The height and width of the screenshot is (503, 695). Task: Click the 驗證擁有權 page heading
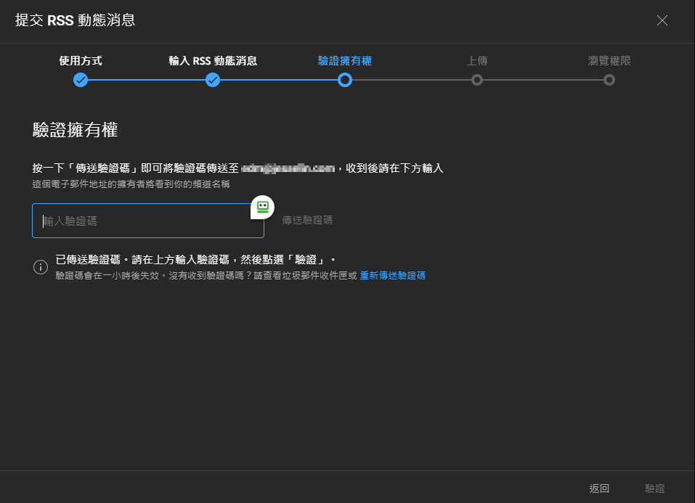(75, 130)
